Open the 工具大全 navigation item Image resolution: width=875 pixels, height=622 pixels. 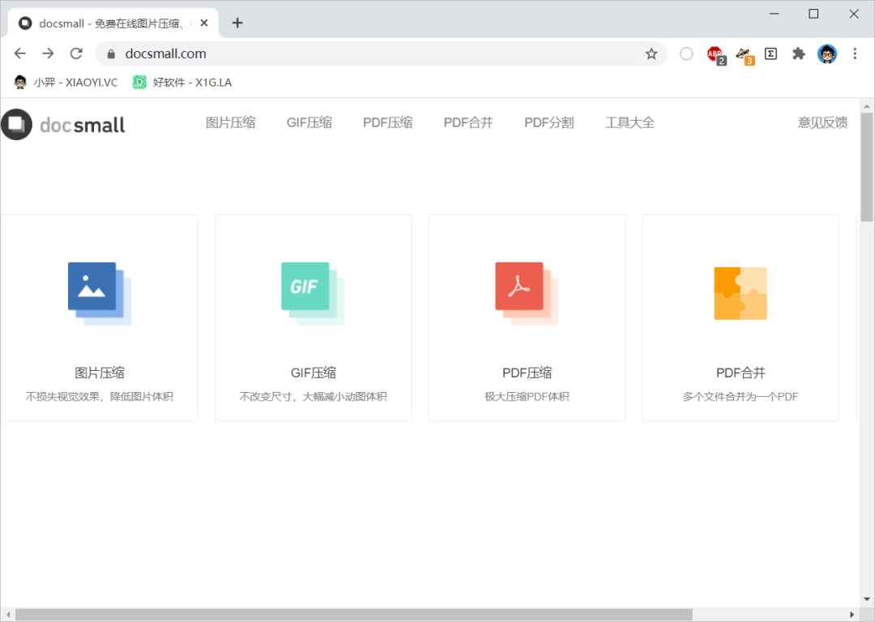click(630, 122)
